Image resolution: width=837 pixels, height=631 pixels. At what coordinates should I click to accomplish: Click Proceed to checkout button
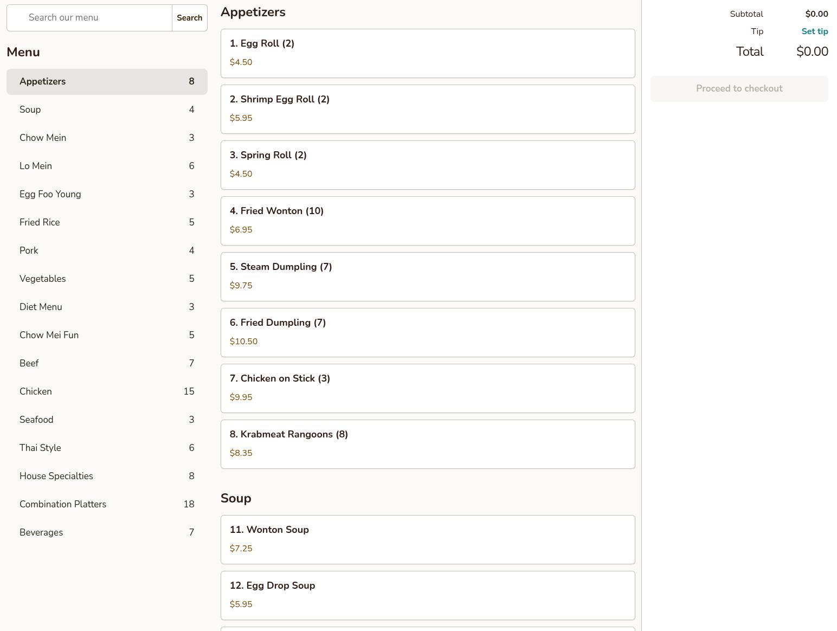[x=739, y=88]
